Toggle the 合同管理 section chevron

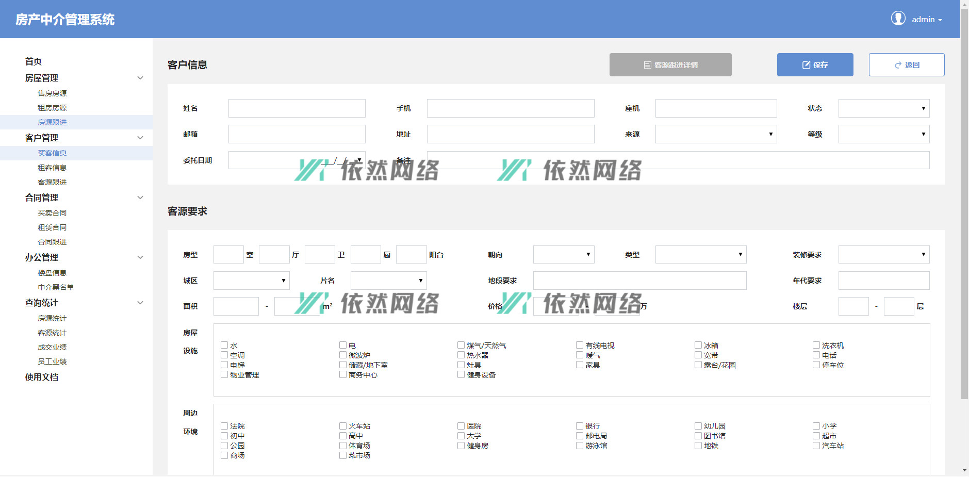click(x=140, y=198)
